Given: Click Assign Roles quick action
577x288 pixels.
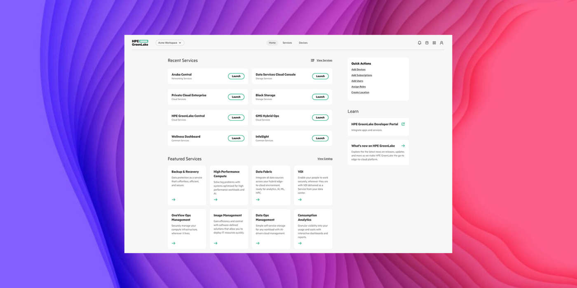Looking at the screenshot, I should pyautogui.click(x=359, y=87).
